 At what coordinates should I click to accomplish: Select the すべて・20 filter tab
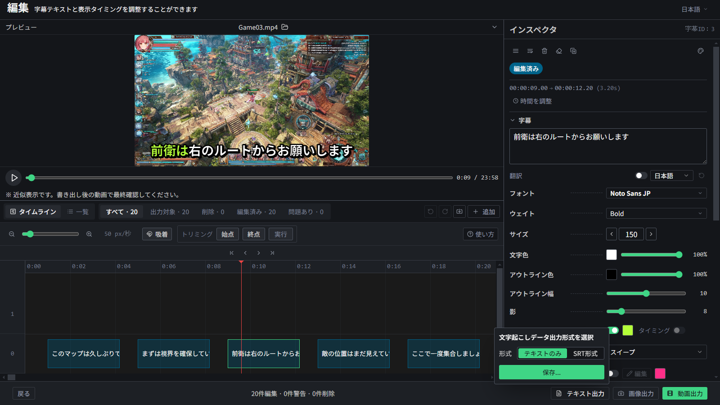121,211
